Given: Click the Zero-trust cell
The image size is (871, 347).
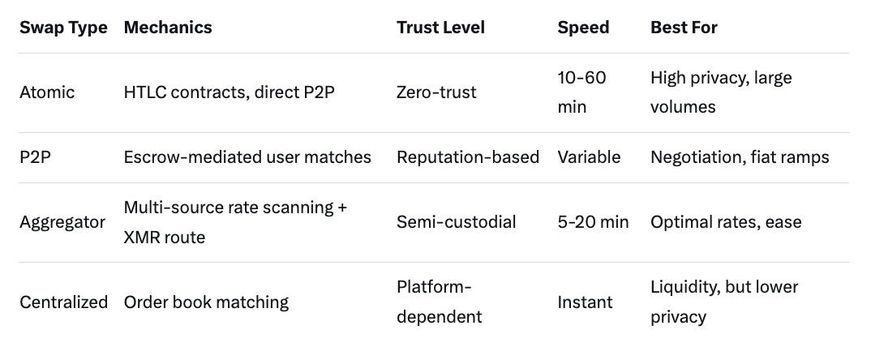Looking at the screenshot, I should coord(436,92).
